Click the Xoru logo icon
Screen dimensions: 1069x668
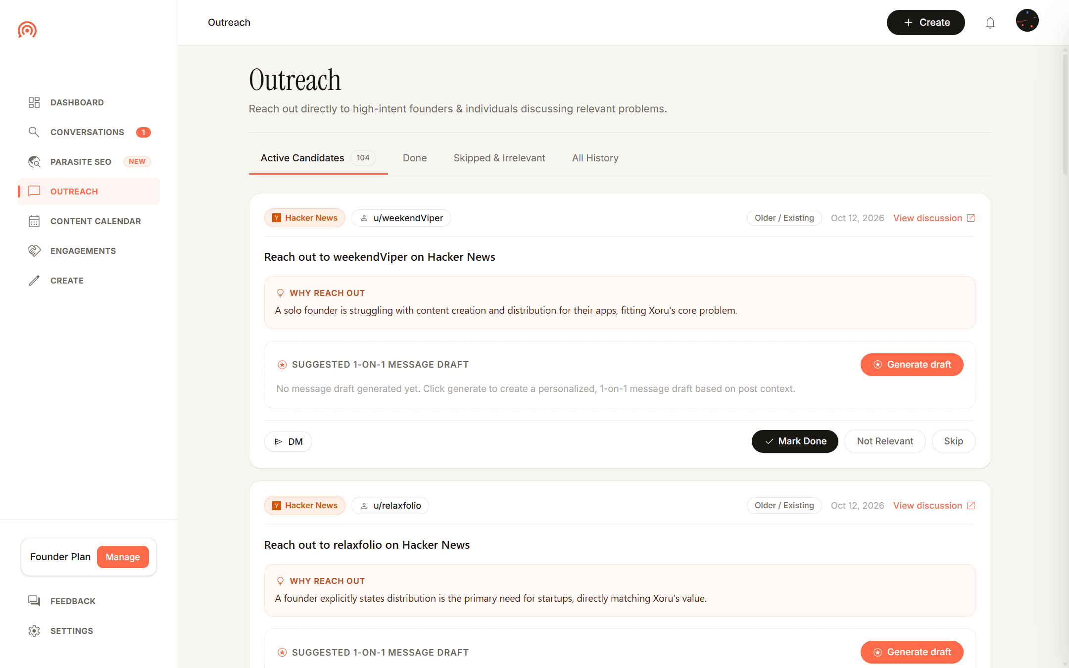(x=27, y=30)
